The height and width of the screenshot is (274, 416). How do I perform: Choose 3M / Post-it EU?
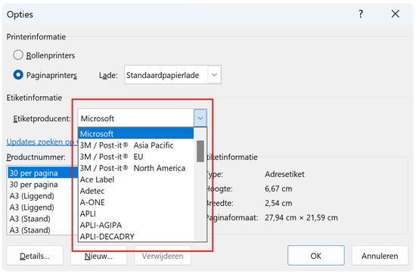136,157
